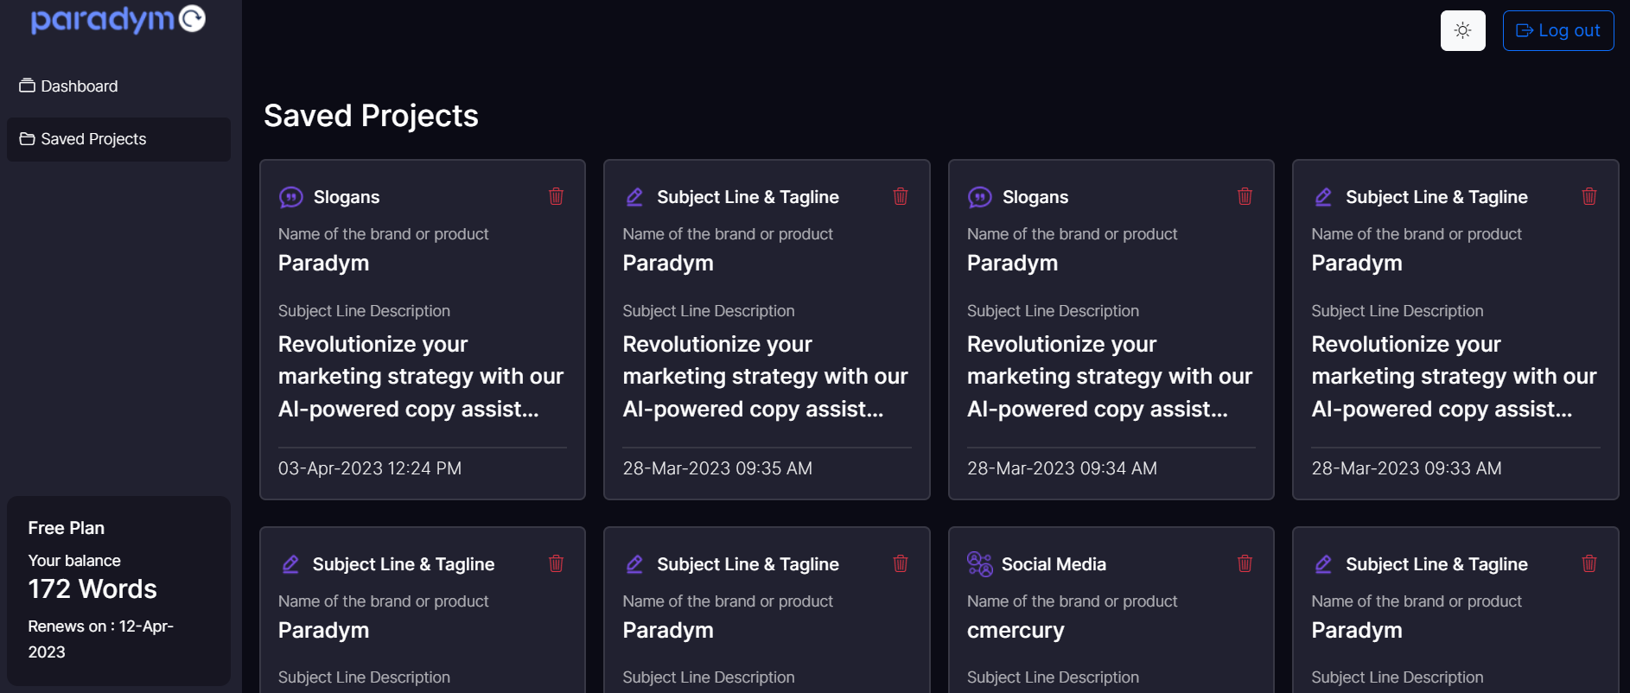Click the pencil icon on first Subject Line card
Viewport: 1630px width, 693px height.
click(x=635, y=196)
